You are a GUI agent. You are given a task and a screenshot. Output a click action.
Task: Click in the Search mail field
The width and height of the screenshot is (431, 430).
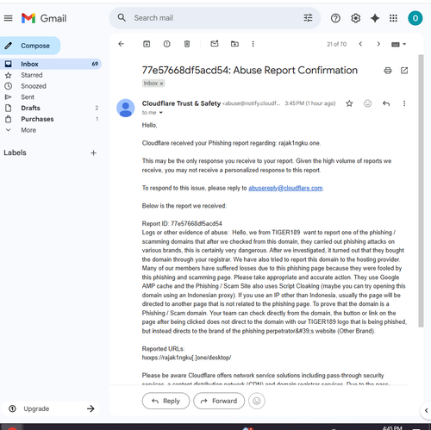[215, 18]
